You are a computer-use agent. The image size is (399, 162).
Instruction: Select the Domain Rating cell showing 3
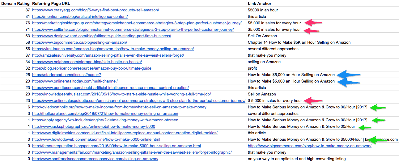(15, 113)
